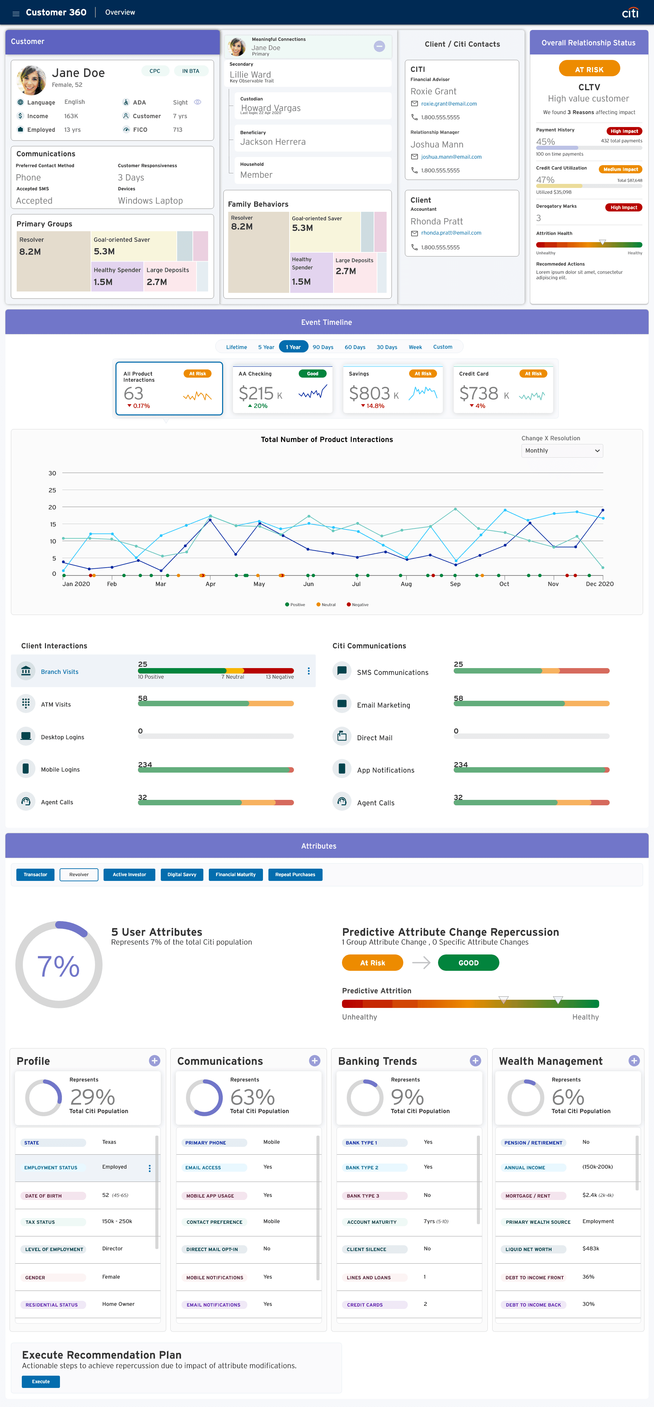The image size is (654, 1407).
Task: Open the hamburger menu icon
Action: 16,14
